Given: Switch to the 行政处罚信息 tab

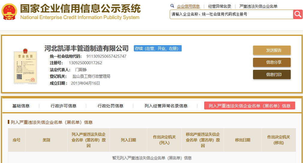Looking at the screenshot, I should [110, 106].
